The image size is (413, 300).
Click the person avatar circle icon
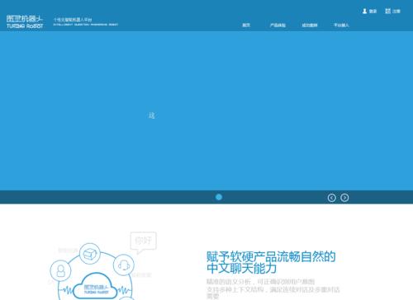60,270
